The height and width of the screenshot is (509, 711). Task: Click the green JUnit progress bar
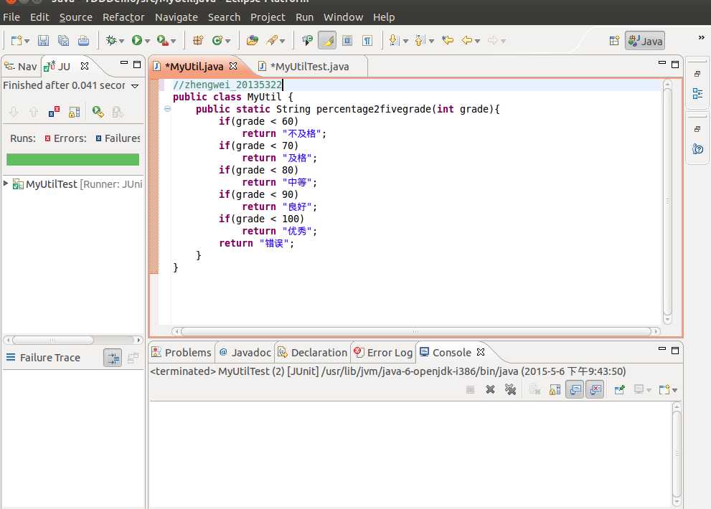[72, 160]
